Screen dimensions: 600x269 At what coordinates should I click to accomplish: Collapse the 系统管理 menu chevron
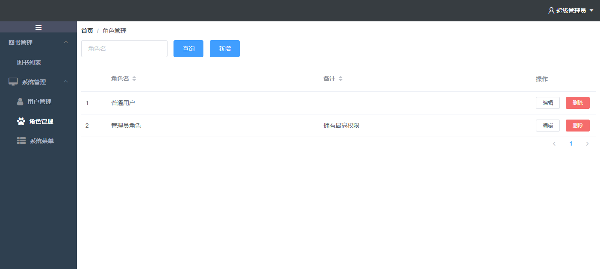click(x=66, y=82)
